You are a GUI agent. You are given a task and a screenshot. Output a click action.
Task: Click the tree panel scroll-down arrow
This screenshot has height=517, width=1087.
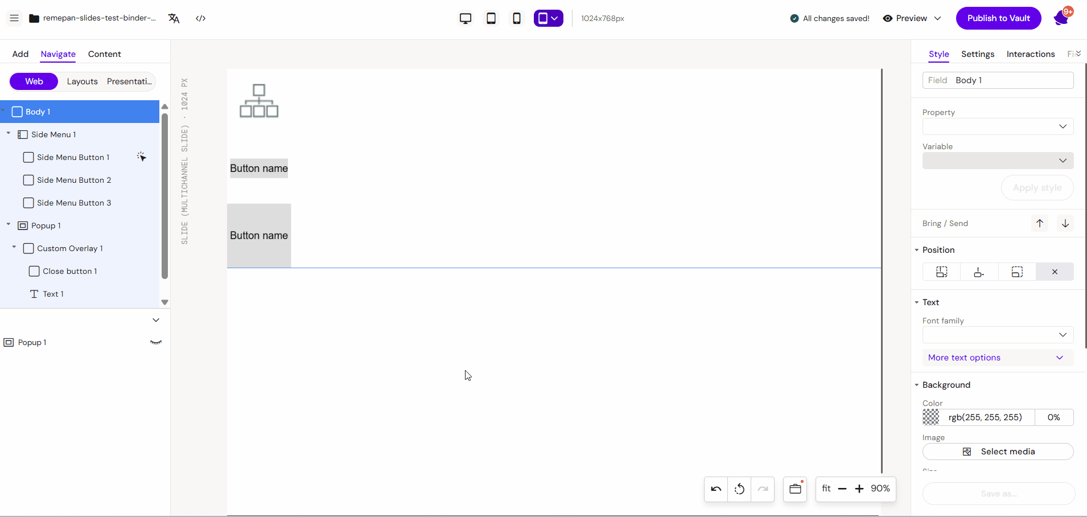pyautogui.click(x=164, y=302)
